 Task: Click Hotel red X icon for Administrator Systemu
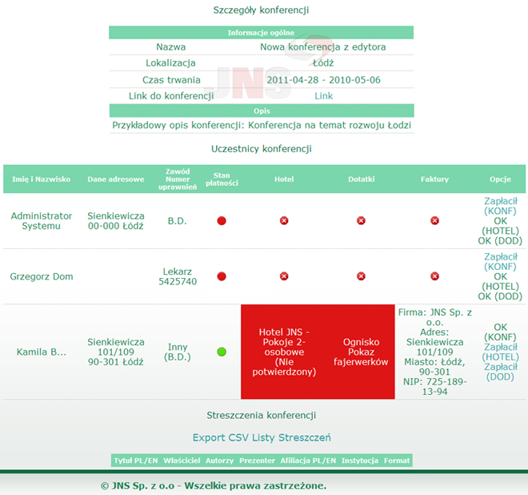pos(284,220)
